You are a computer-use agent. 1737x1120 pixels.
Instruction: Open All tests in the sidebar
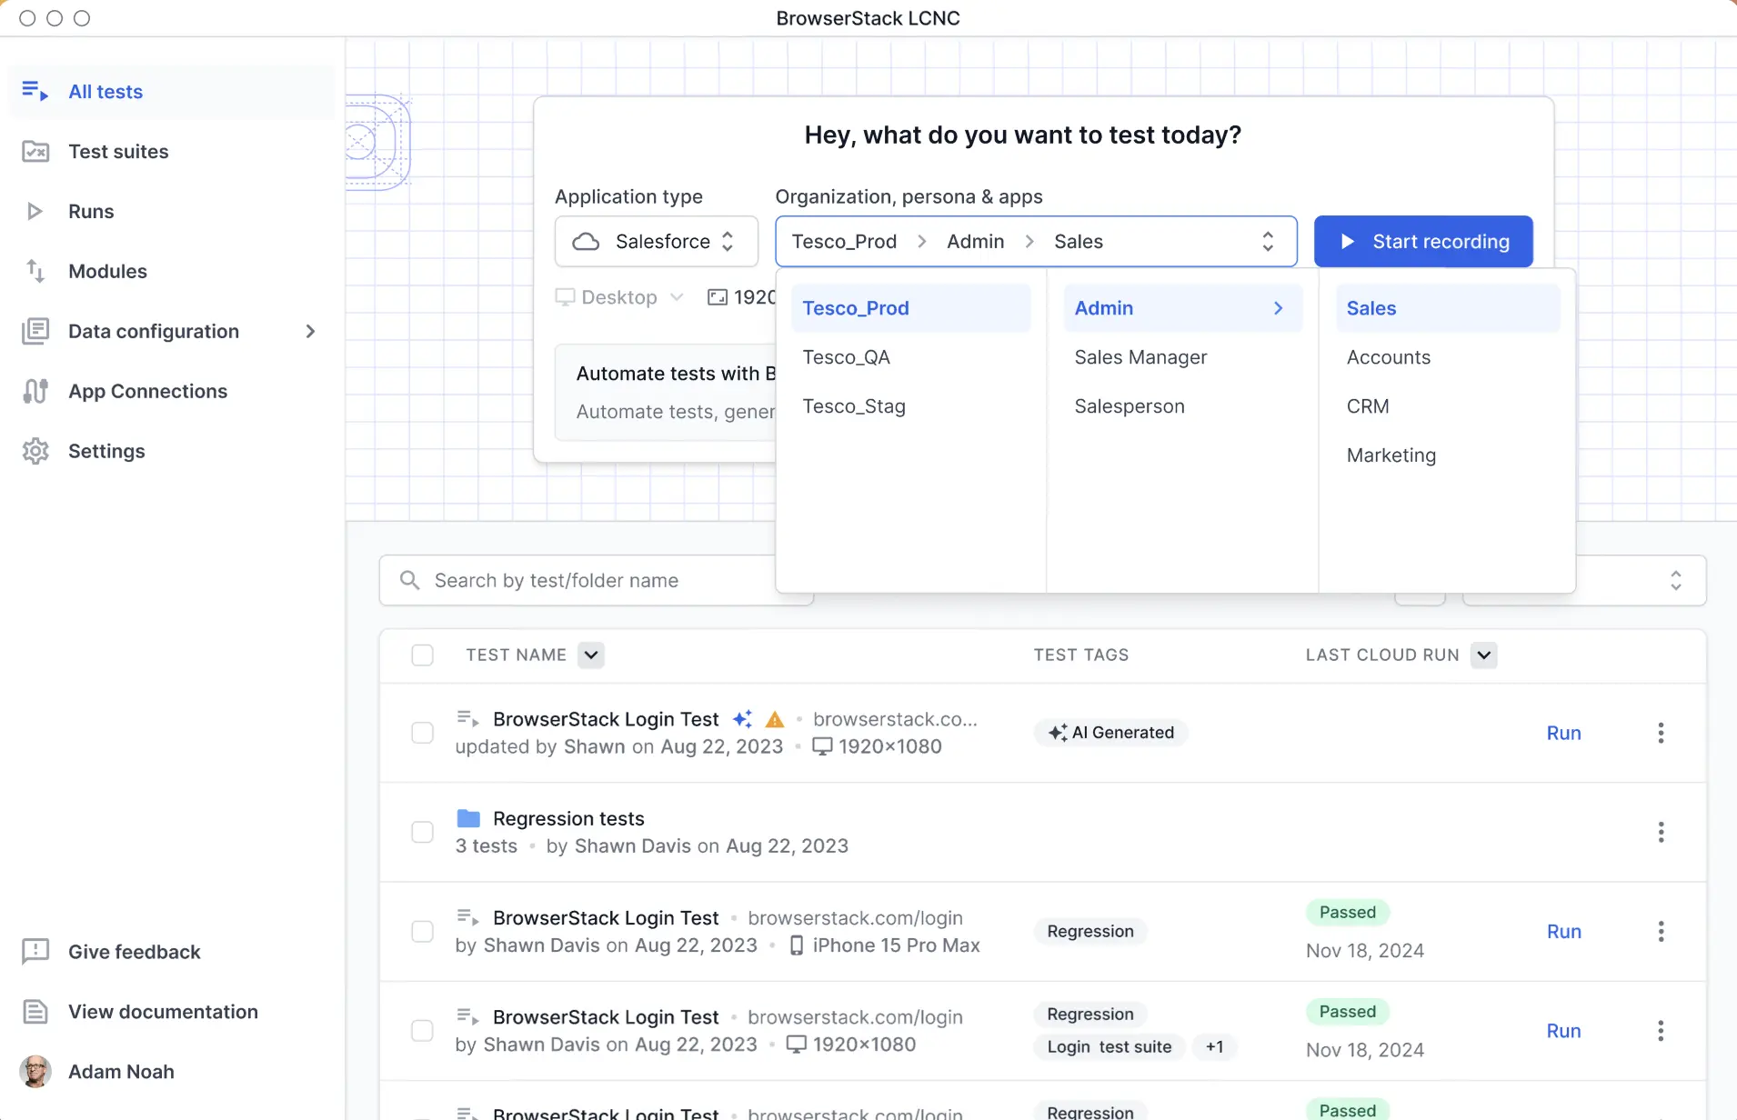[x=171, y=92]
